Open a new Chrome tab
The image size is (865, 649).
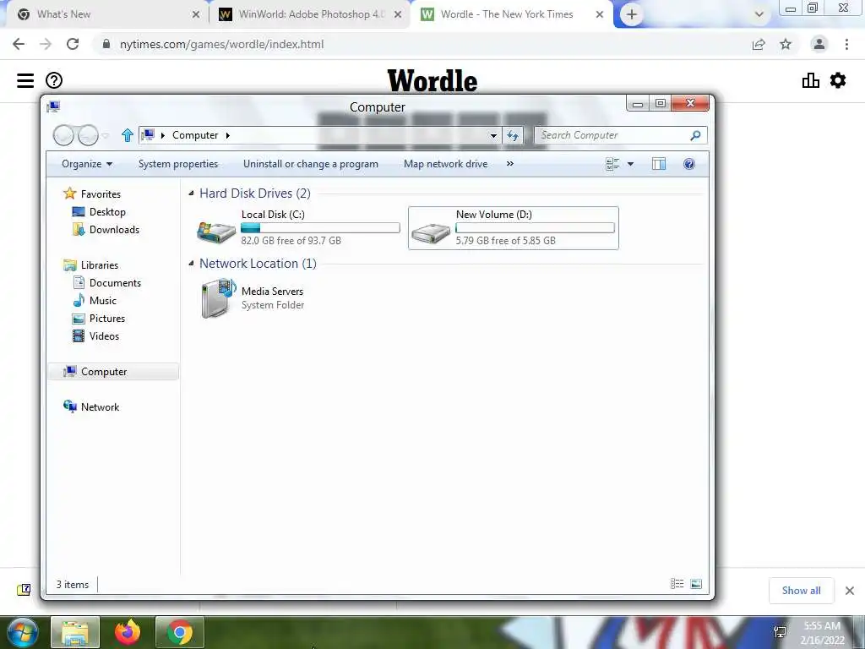pos(632,14)
